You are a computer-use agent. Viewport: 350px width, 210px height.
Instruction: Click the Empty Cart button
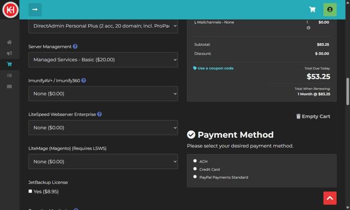click(x=313, y=116)
